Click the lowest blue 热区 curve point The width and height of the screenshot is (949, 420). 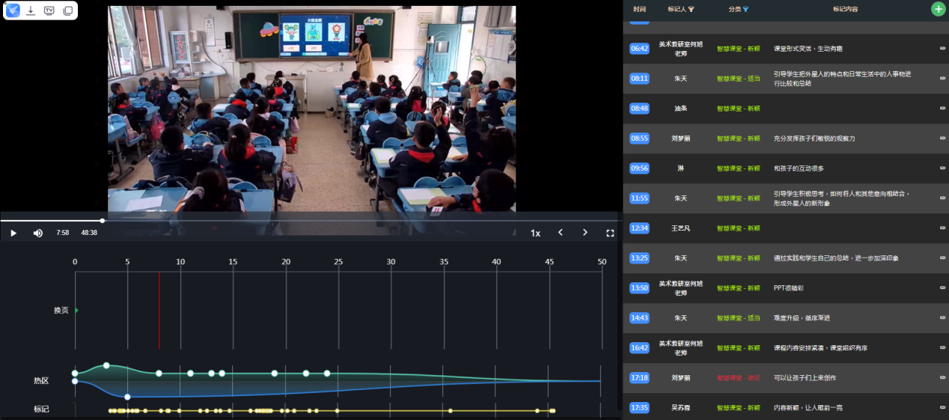127,397
